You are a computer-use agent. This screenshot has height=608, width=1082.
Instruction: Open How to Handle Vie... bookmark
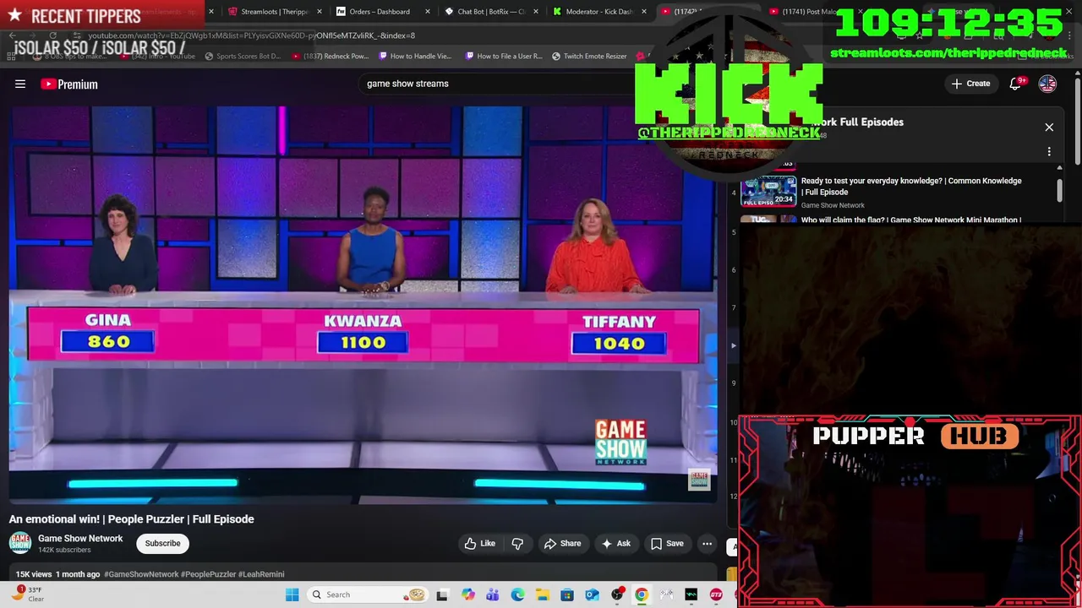coord(415,57)
